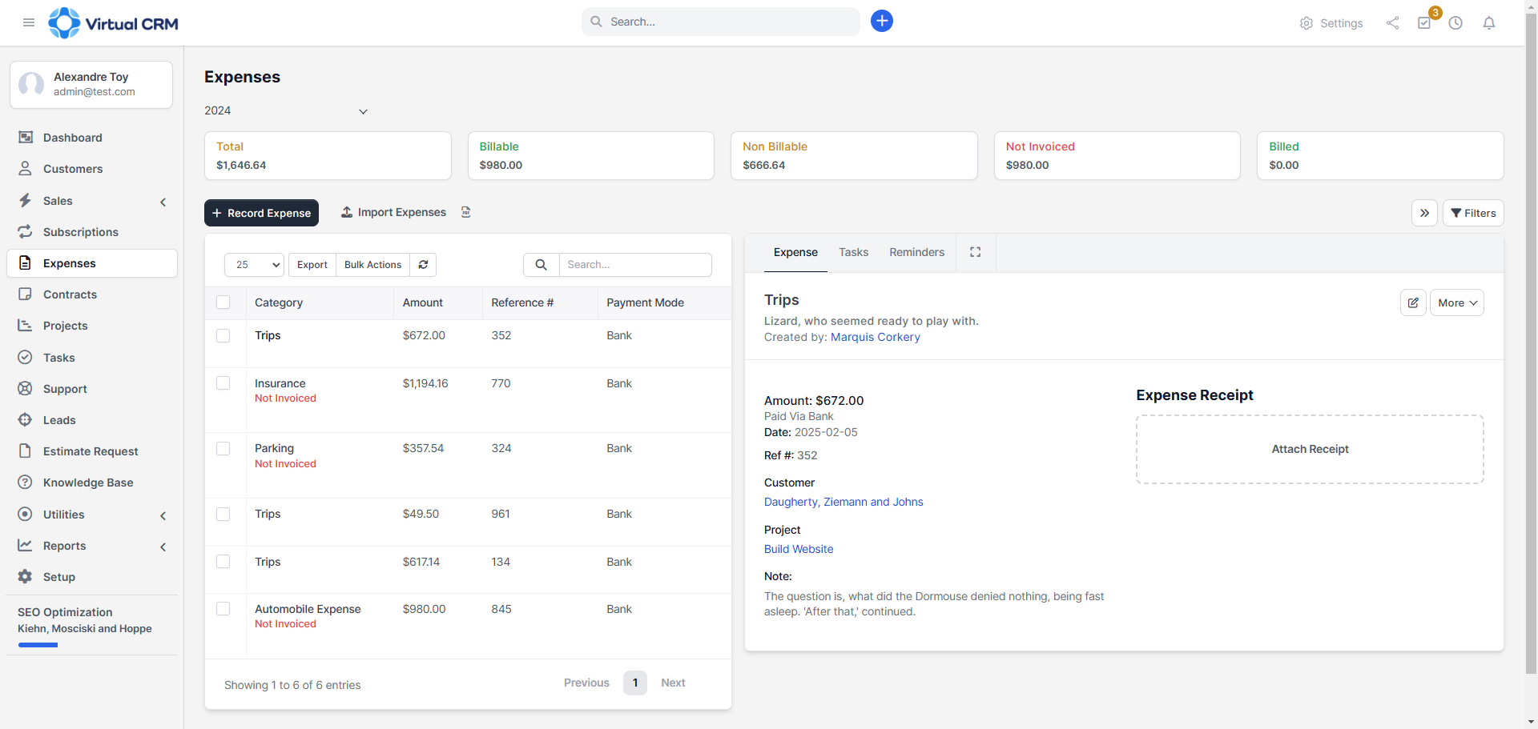Check the select-all checkbox in table header
The height and width of the screenshot is (729, 1538).
coord(223,302)
